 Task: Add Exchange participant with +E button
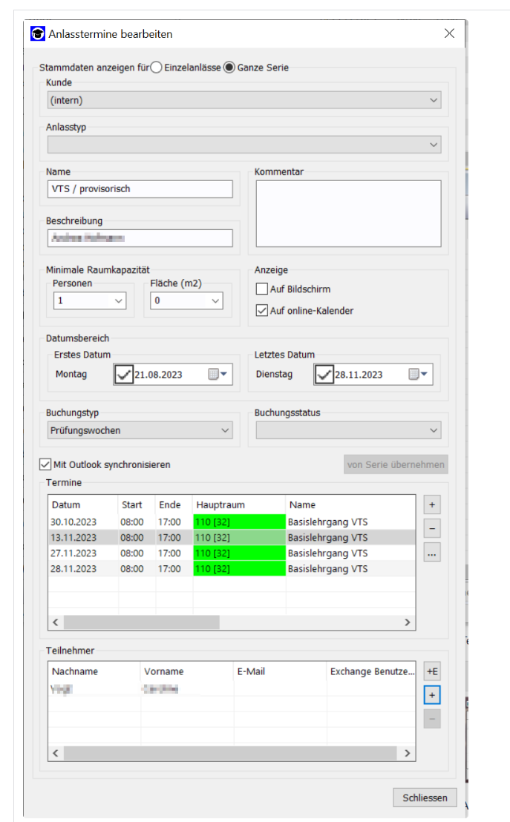(x=432, y=671)
